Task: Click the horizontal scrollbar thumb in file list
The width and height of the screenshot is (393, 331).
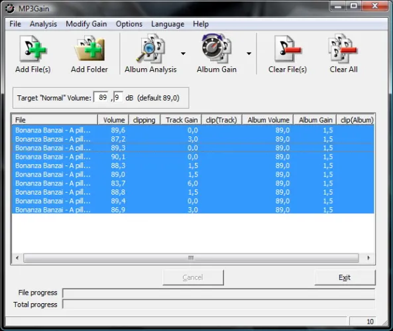Action: [x=191, y=258]
